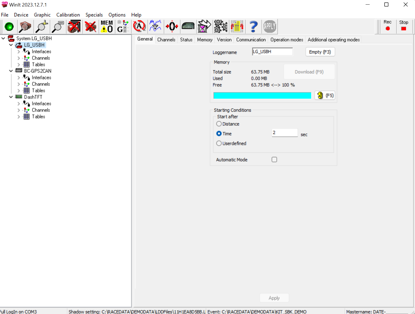Click the MEM 0 memory clear icon
Image resolution: width=415 pixels, height=314 pixels.
click(x=107, y=27)
